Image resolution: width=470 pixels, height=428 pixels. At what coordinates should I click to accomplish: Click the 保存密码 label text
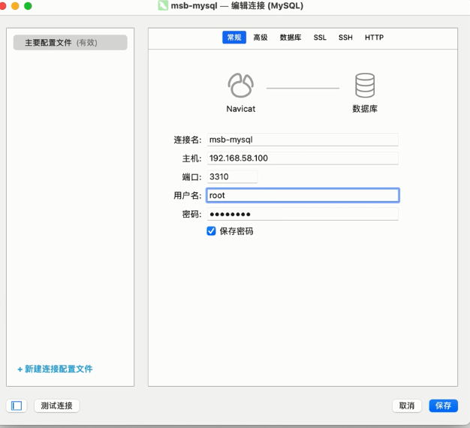point(237,231)
